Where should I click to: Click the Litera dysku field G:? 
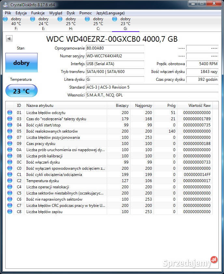tap(115, 79)
